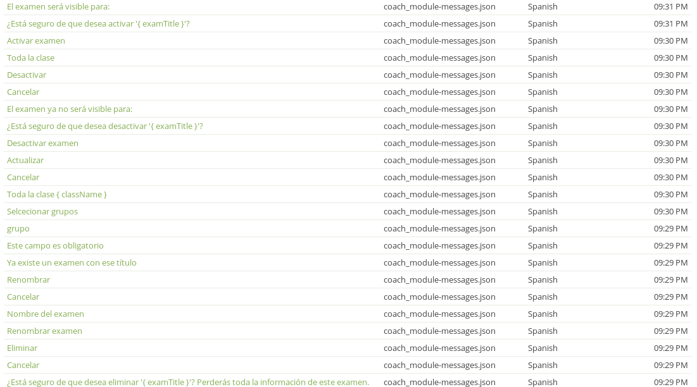Click 09:30 PM time in 'Actualizar' row
This screenshot has width=697, height=387.
point(671,161)
